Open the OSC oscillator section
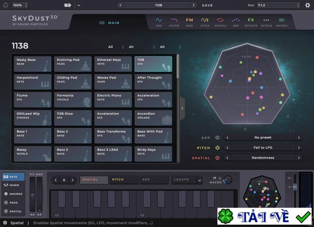The image size is (314, 227). (159, 22)
